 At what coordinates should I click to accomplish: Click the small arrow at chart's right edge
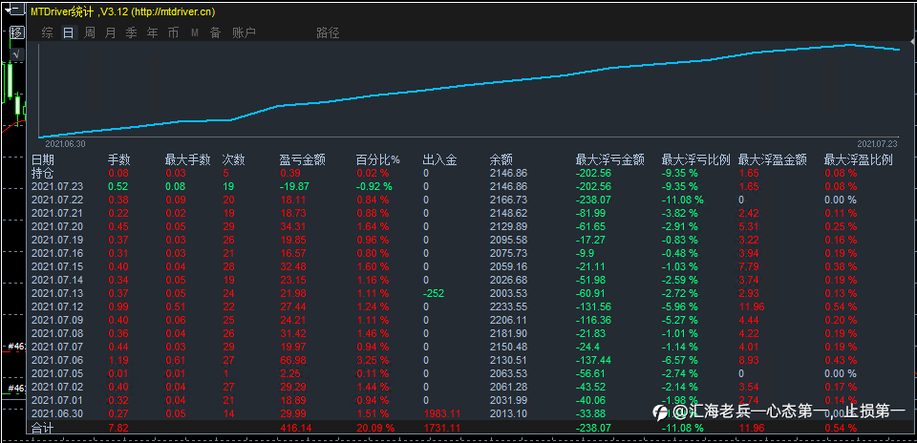(913, 42)
